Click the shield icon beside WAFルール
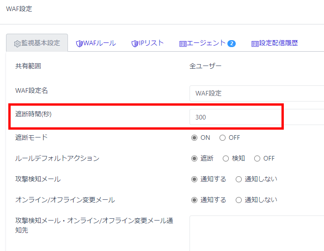The image size is (324, 251). pos(79,43)
